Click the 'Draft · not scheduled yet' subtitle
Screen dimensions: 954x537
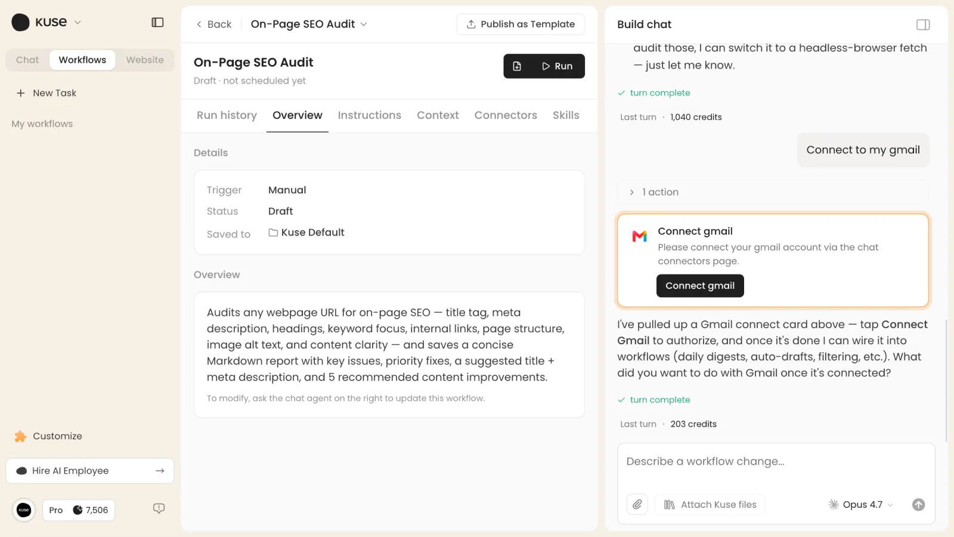[250, 81]
